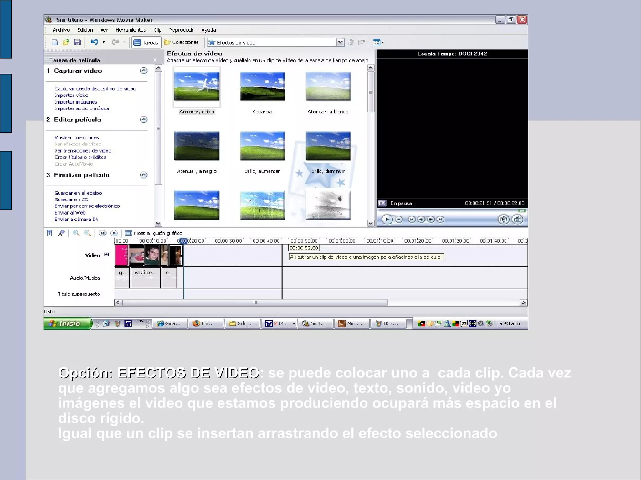Click the preview Play button

tap(387, 219)
